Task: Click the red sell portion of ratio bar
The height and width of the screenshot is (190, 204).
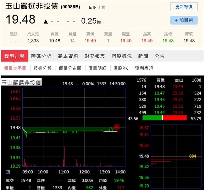Action: (175, 118)
